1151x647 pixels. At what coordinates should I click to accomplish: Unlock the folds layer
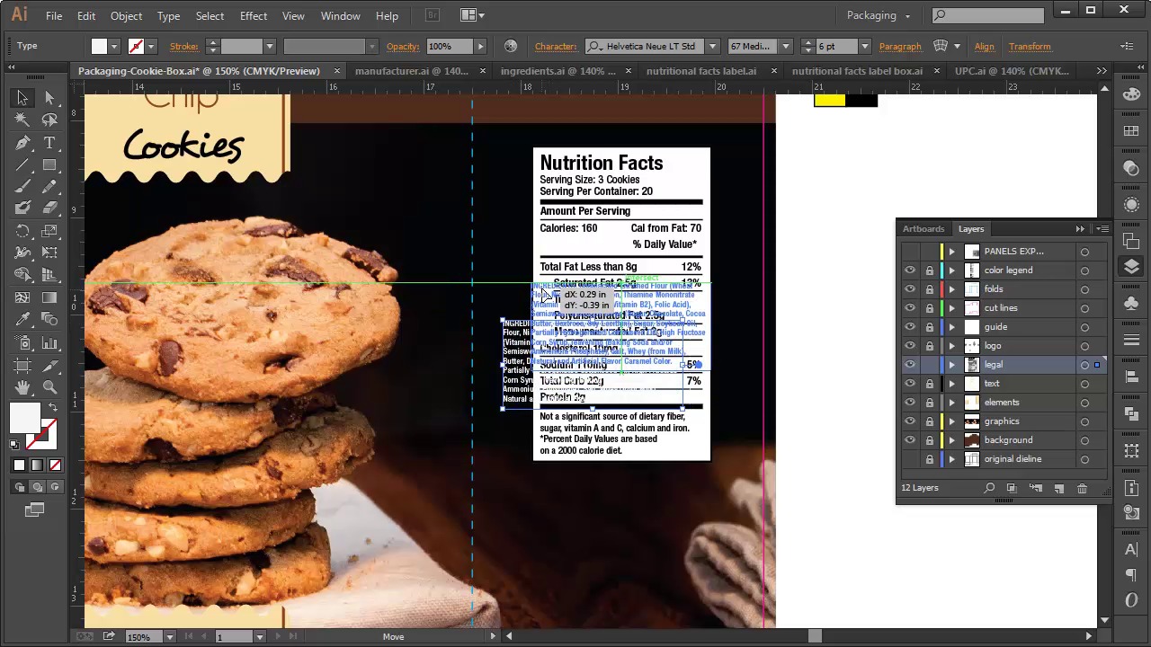tap(929, 289)
